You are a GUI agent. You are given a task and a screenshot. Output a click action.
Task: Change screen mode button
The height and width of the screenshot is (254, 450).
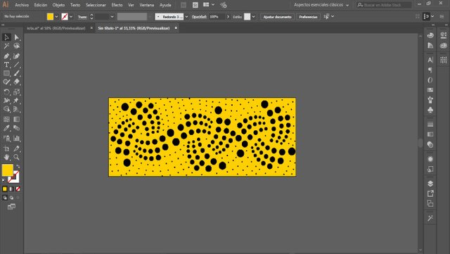click(x=11, y=207)
